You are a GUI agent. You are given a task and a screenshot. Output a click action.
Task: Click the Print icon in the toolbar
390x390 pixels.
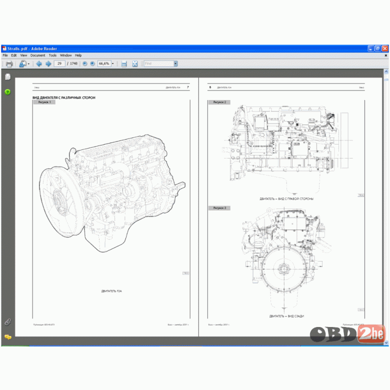9,64
